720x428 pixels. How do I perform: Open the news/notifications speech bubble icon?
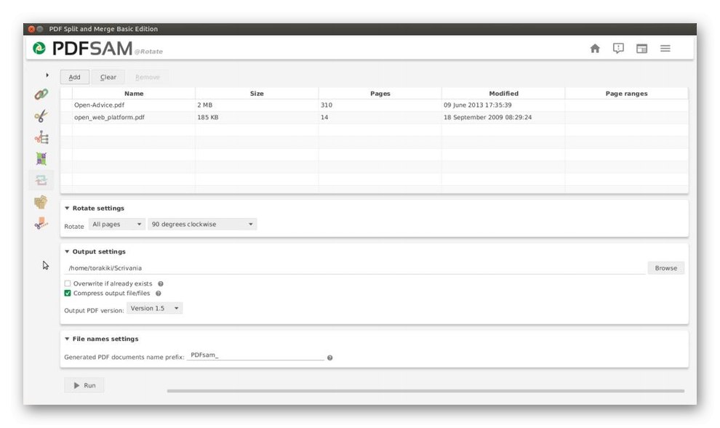coord(618,48)
